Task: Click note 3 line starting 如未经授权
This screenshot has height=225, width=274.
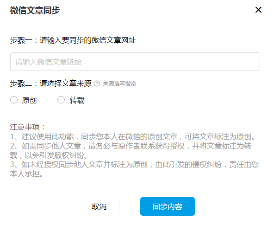Action: tap(135, 164)
